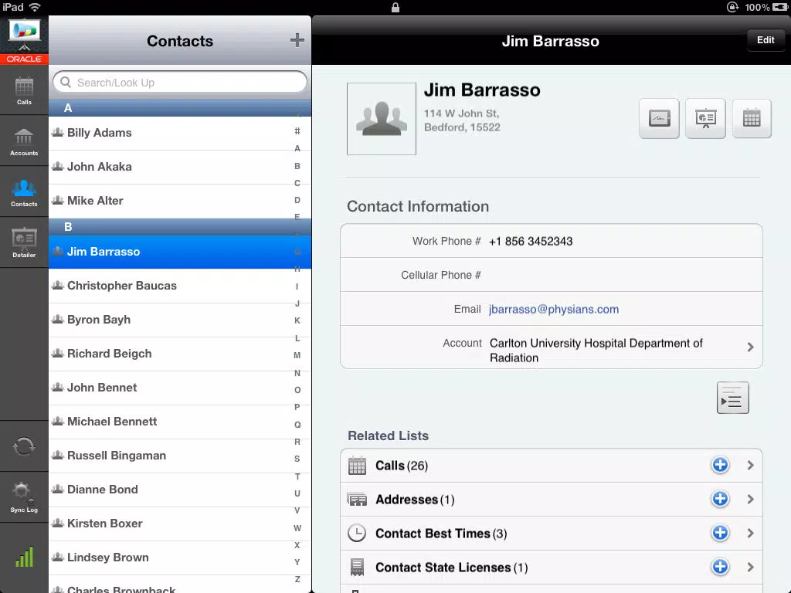Tap the battery status icon
791x593 pixels.
coord(780,7)
